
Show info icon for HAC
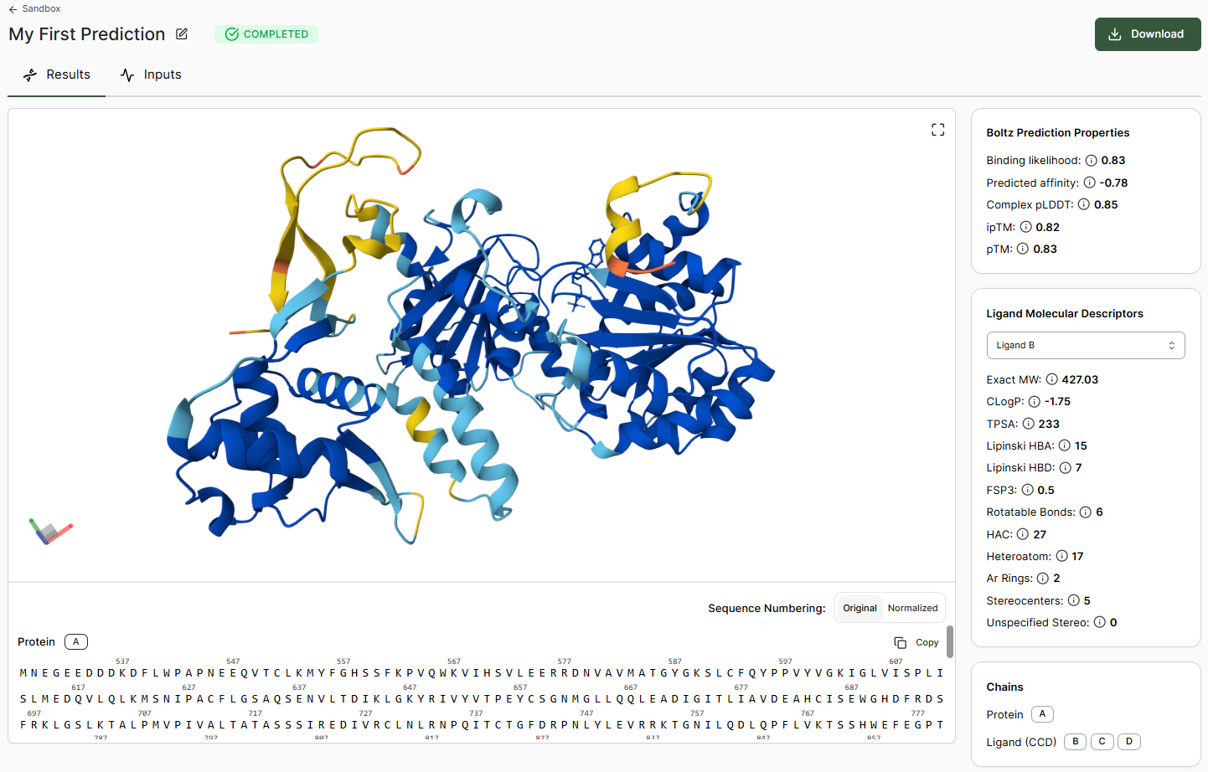coord(1022,534)
